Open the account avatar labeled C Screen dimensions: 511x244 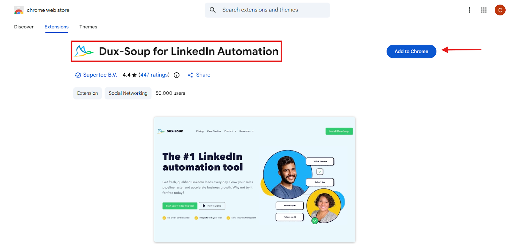500,10
